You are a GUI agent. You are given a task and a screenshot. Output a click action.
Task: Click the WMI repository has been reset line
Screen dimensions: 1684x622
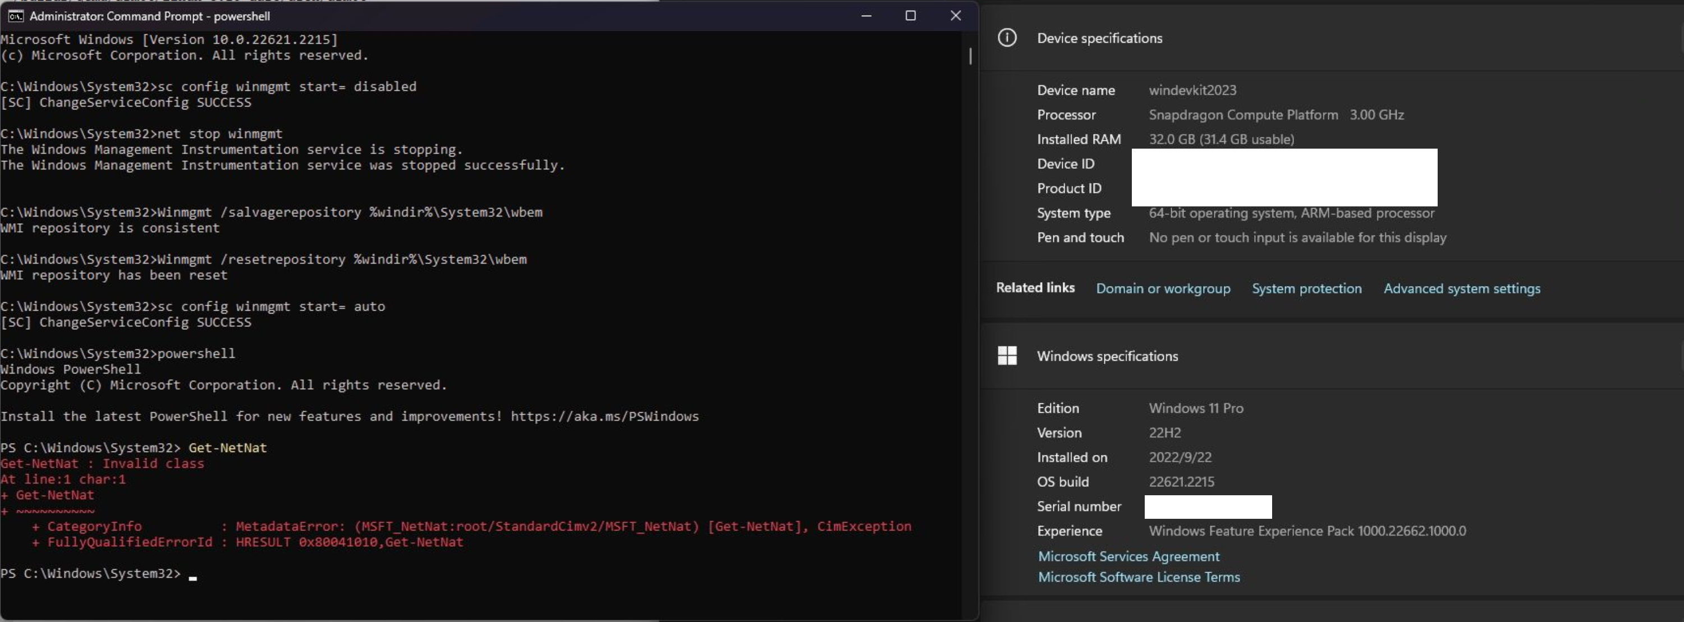(x=114, y=275)
